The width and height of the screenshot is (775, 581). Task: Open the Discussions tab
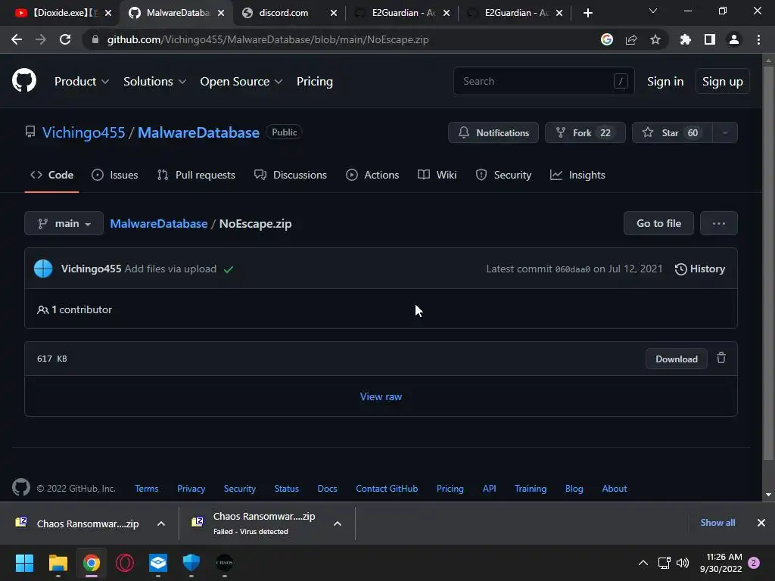click(291, 175)
